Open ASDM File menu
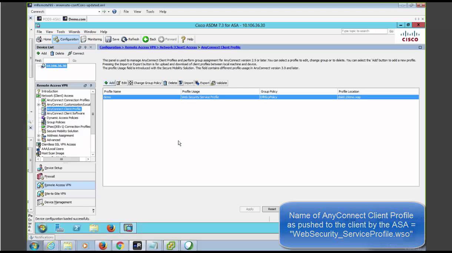This screenshot has height=253, width=452. tap(39, 32)
